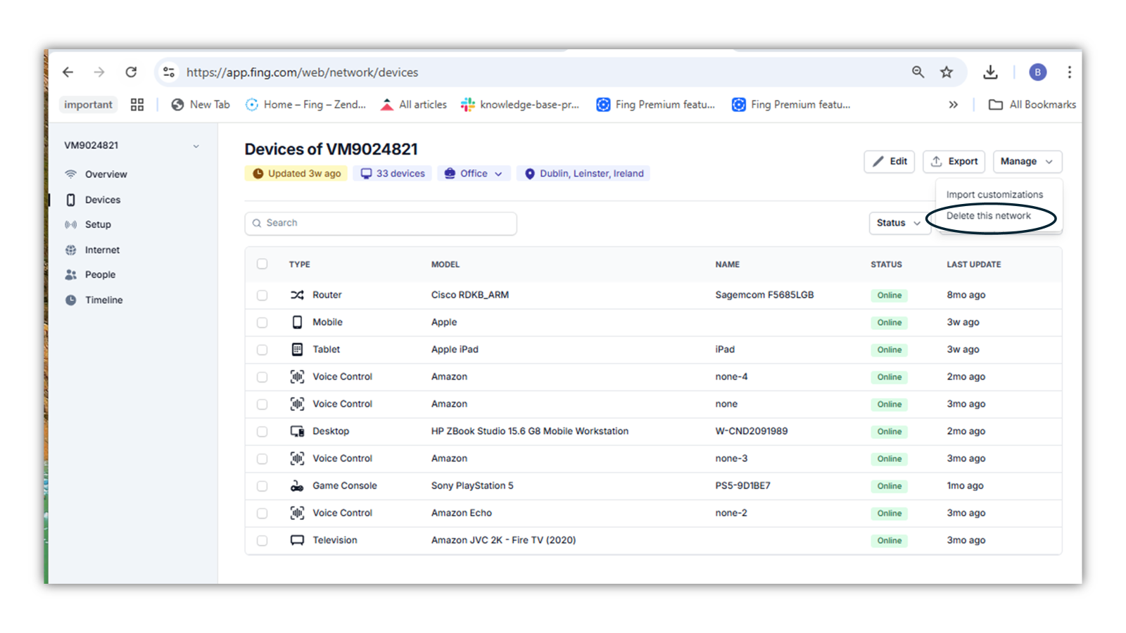The image size is (1126, 633).
Task: Open browser downloads icon
Action: coord(990,72)
